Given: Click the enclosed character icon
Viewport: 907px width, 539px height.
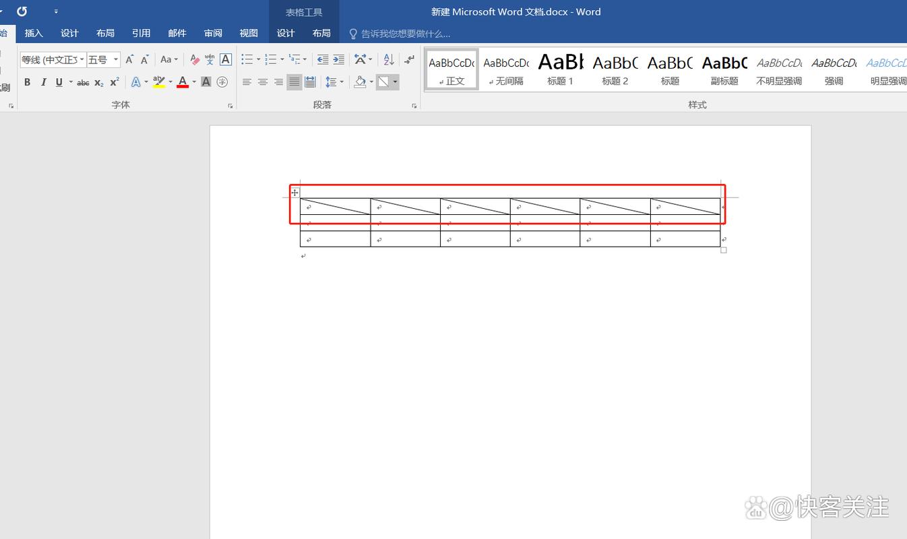Looking at the screenshot, I should (x=222, y=82).
